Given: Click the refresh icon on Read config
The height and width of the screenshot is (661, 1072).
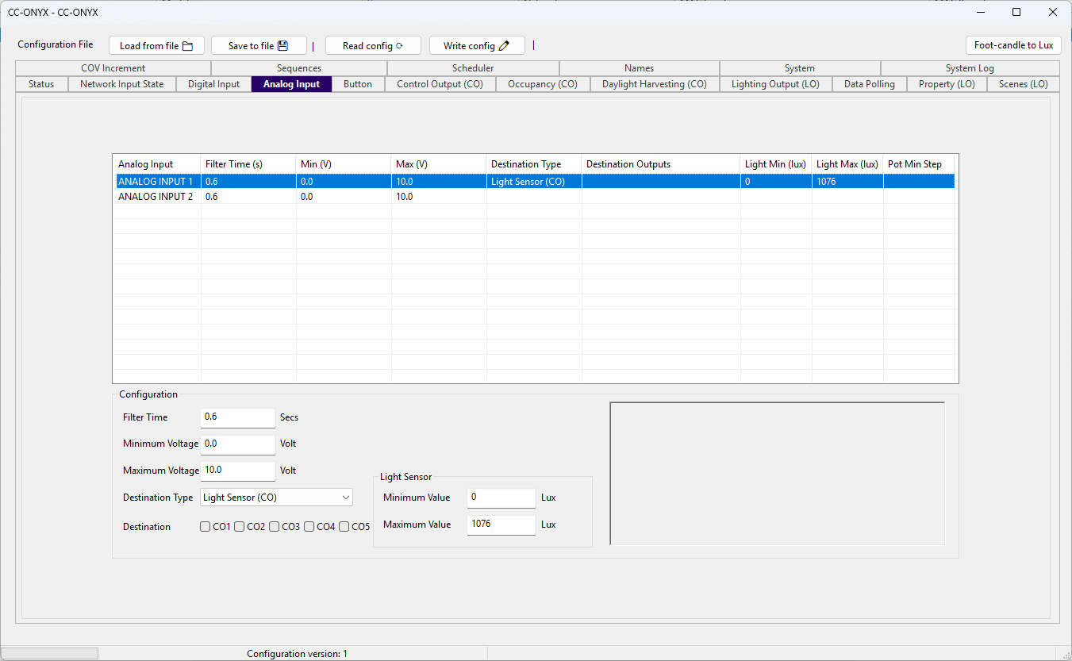Looking at the screenshot, I should click(399, 46).
